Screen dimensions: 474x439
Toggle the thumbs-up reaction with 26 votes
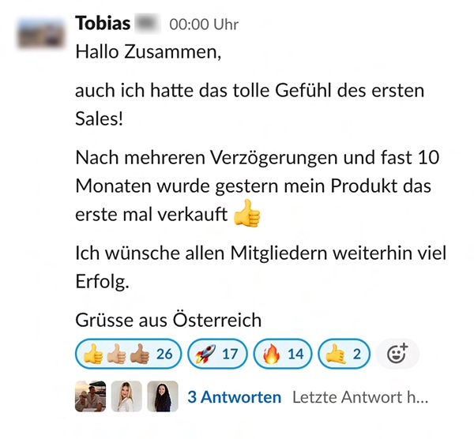(129, 354)
